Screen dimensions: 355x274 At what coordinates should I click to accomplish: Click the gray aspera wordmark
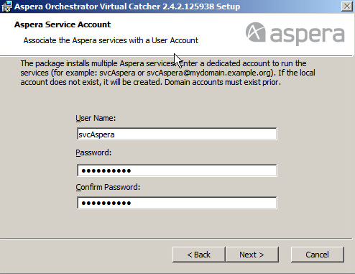(308, 35)
